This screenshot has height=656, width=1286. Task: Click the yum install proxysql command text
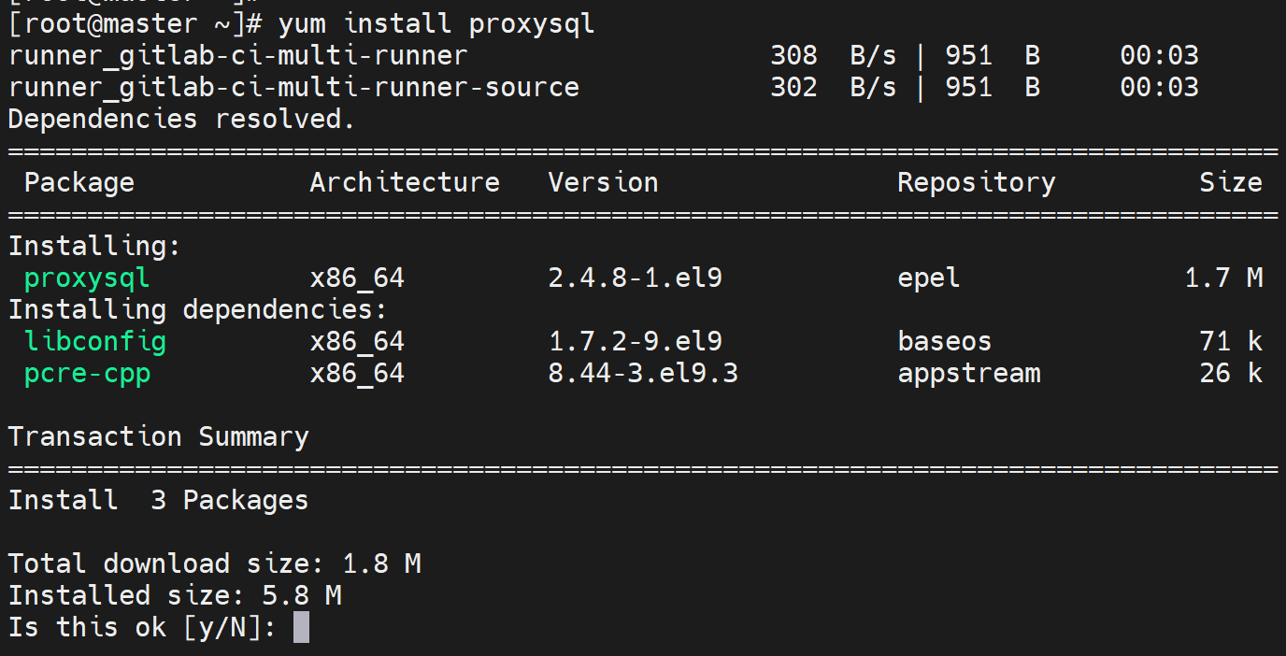point(436,23)
